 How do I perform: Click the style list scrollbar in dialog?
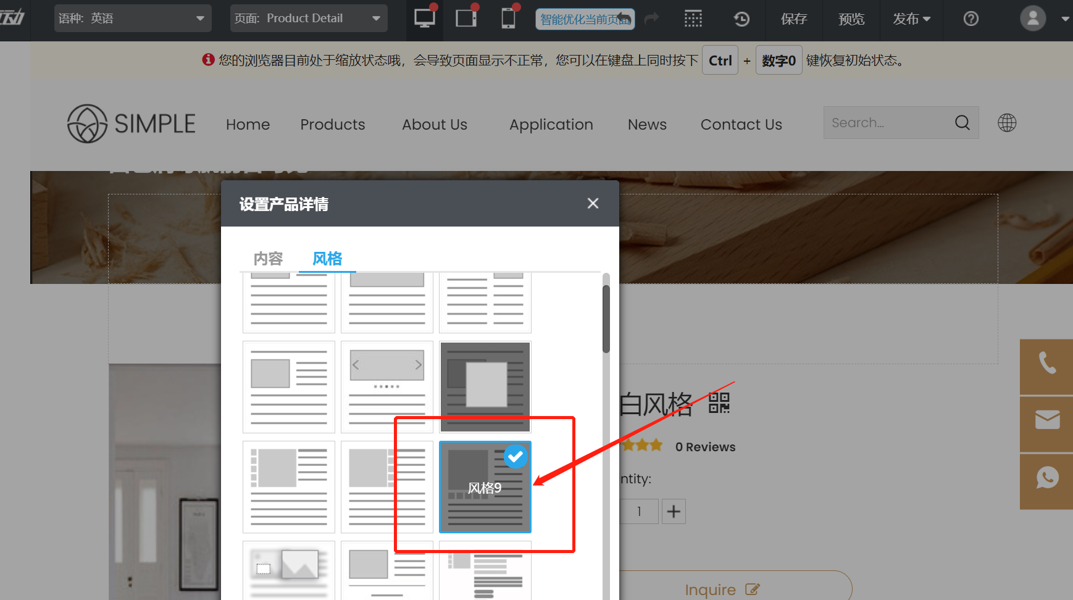[x=606, y=319]
